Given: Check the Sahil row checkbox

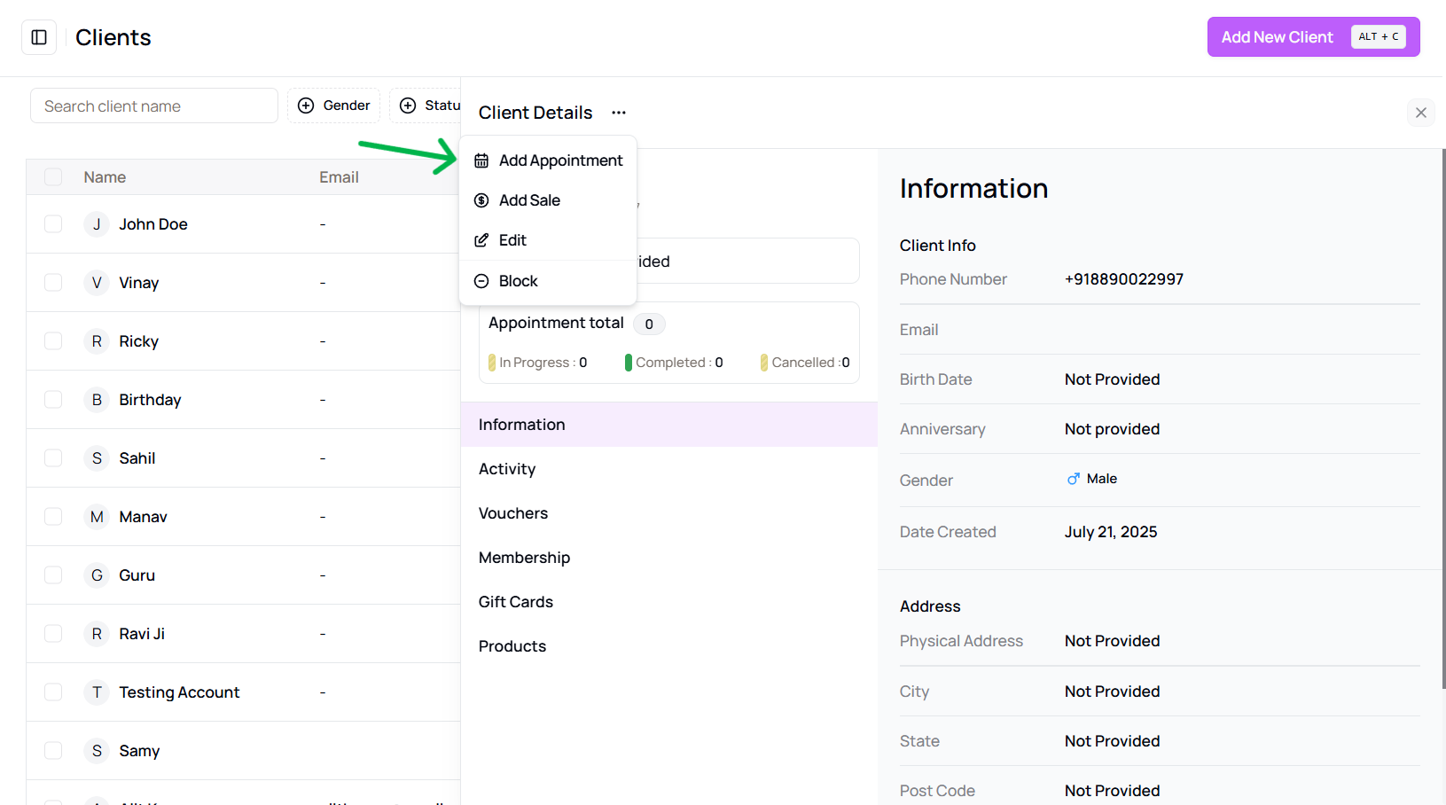Looking at the screenshot, I should pyautogui.click(x=53, y=458).
